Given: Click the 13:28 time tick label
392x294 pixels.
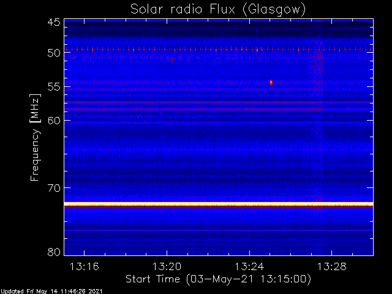Looking at the screenshot, I should click(x=332, y=267).
